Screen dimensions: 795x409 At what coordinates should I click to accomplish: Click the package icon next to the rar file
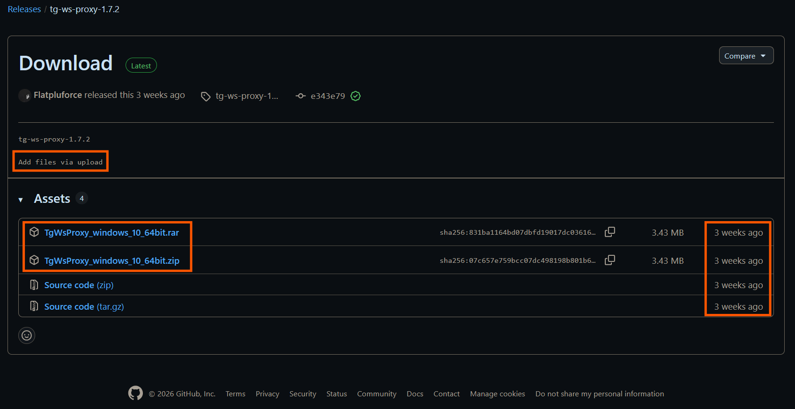34,232
